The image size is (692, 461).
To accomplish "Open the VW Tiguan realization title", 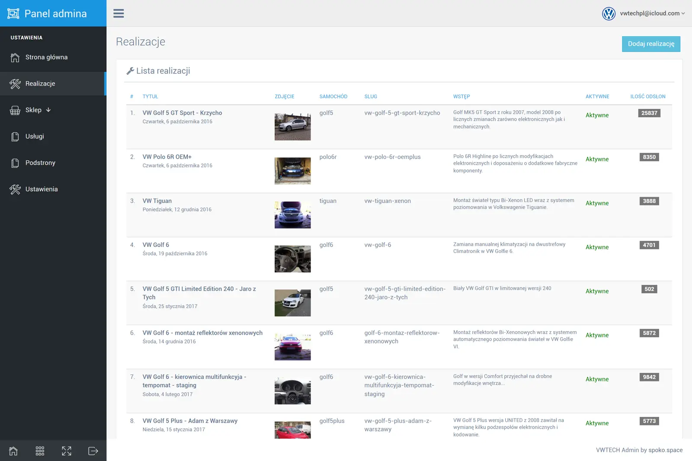I will (x=157, y=201).
